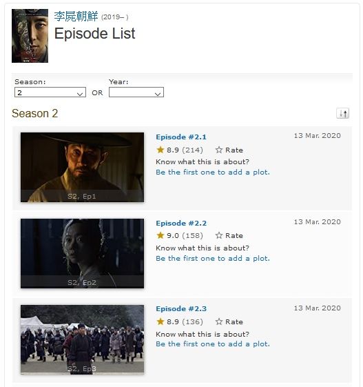Click the gold rating star showing 8.9 (214)

tap(160, 150)
